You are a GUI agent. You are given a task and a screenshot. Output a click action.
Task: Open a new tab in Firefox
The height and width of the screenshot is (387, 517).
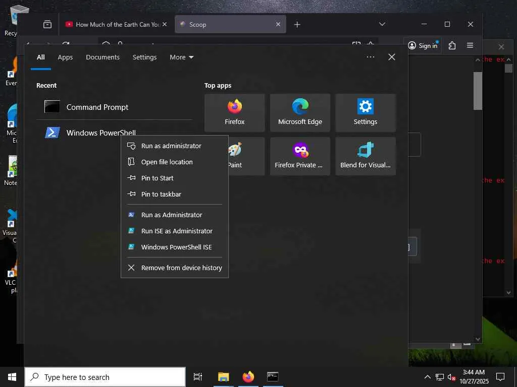pos(297,24)
